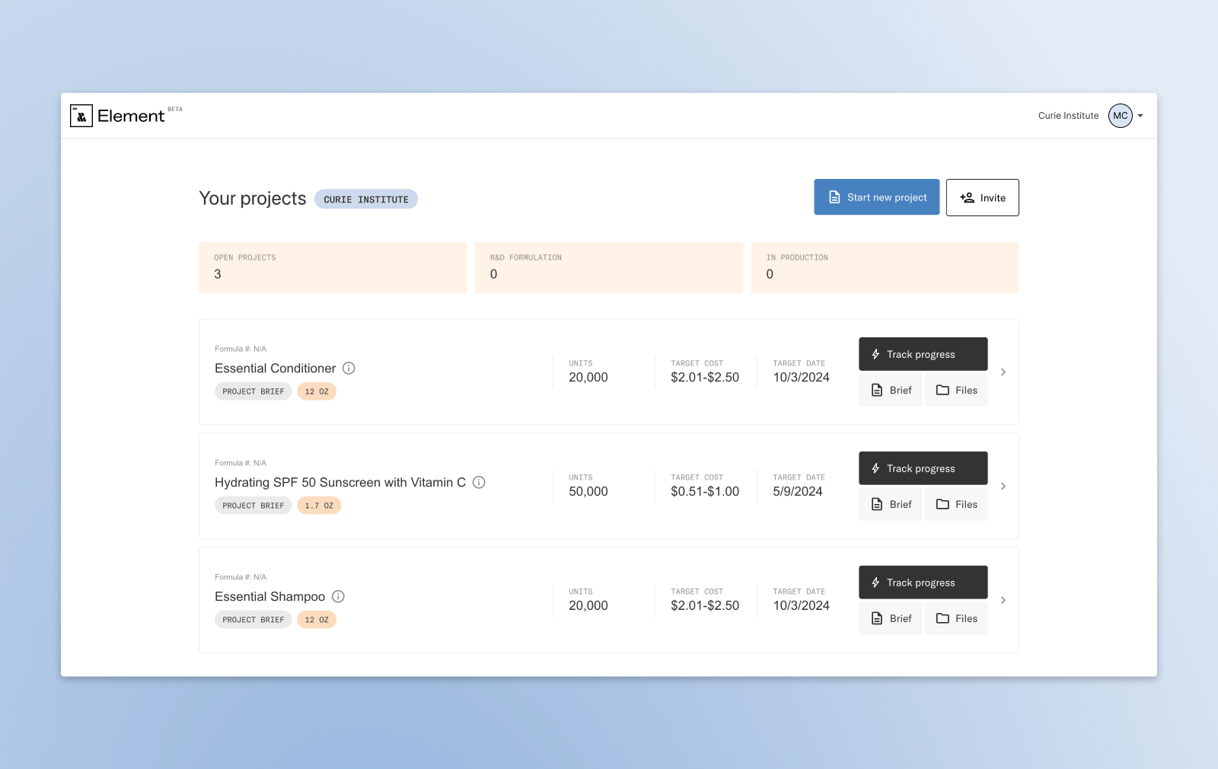Click the MC user avatar
Screen dimensions: 1218x769
[1120, 116]
